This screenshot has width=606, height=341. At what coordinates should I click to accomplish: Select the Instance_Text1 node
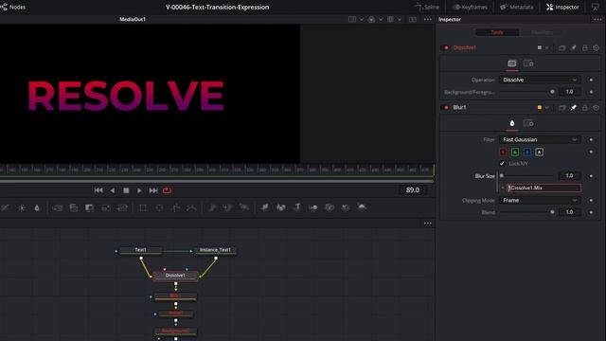point(215,250)
